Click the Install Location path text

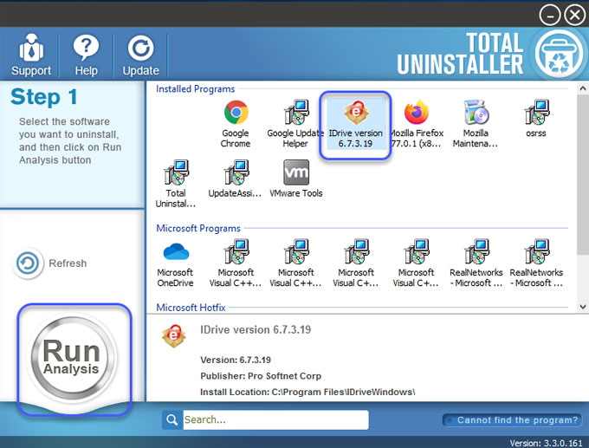[x=307, y=392]
